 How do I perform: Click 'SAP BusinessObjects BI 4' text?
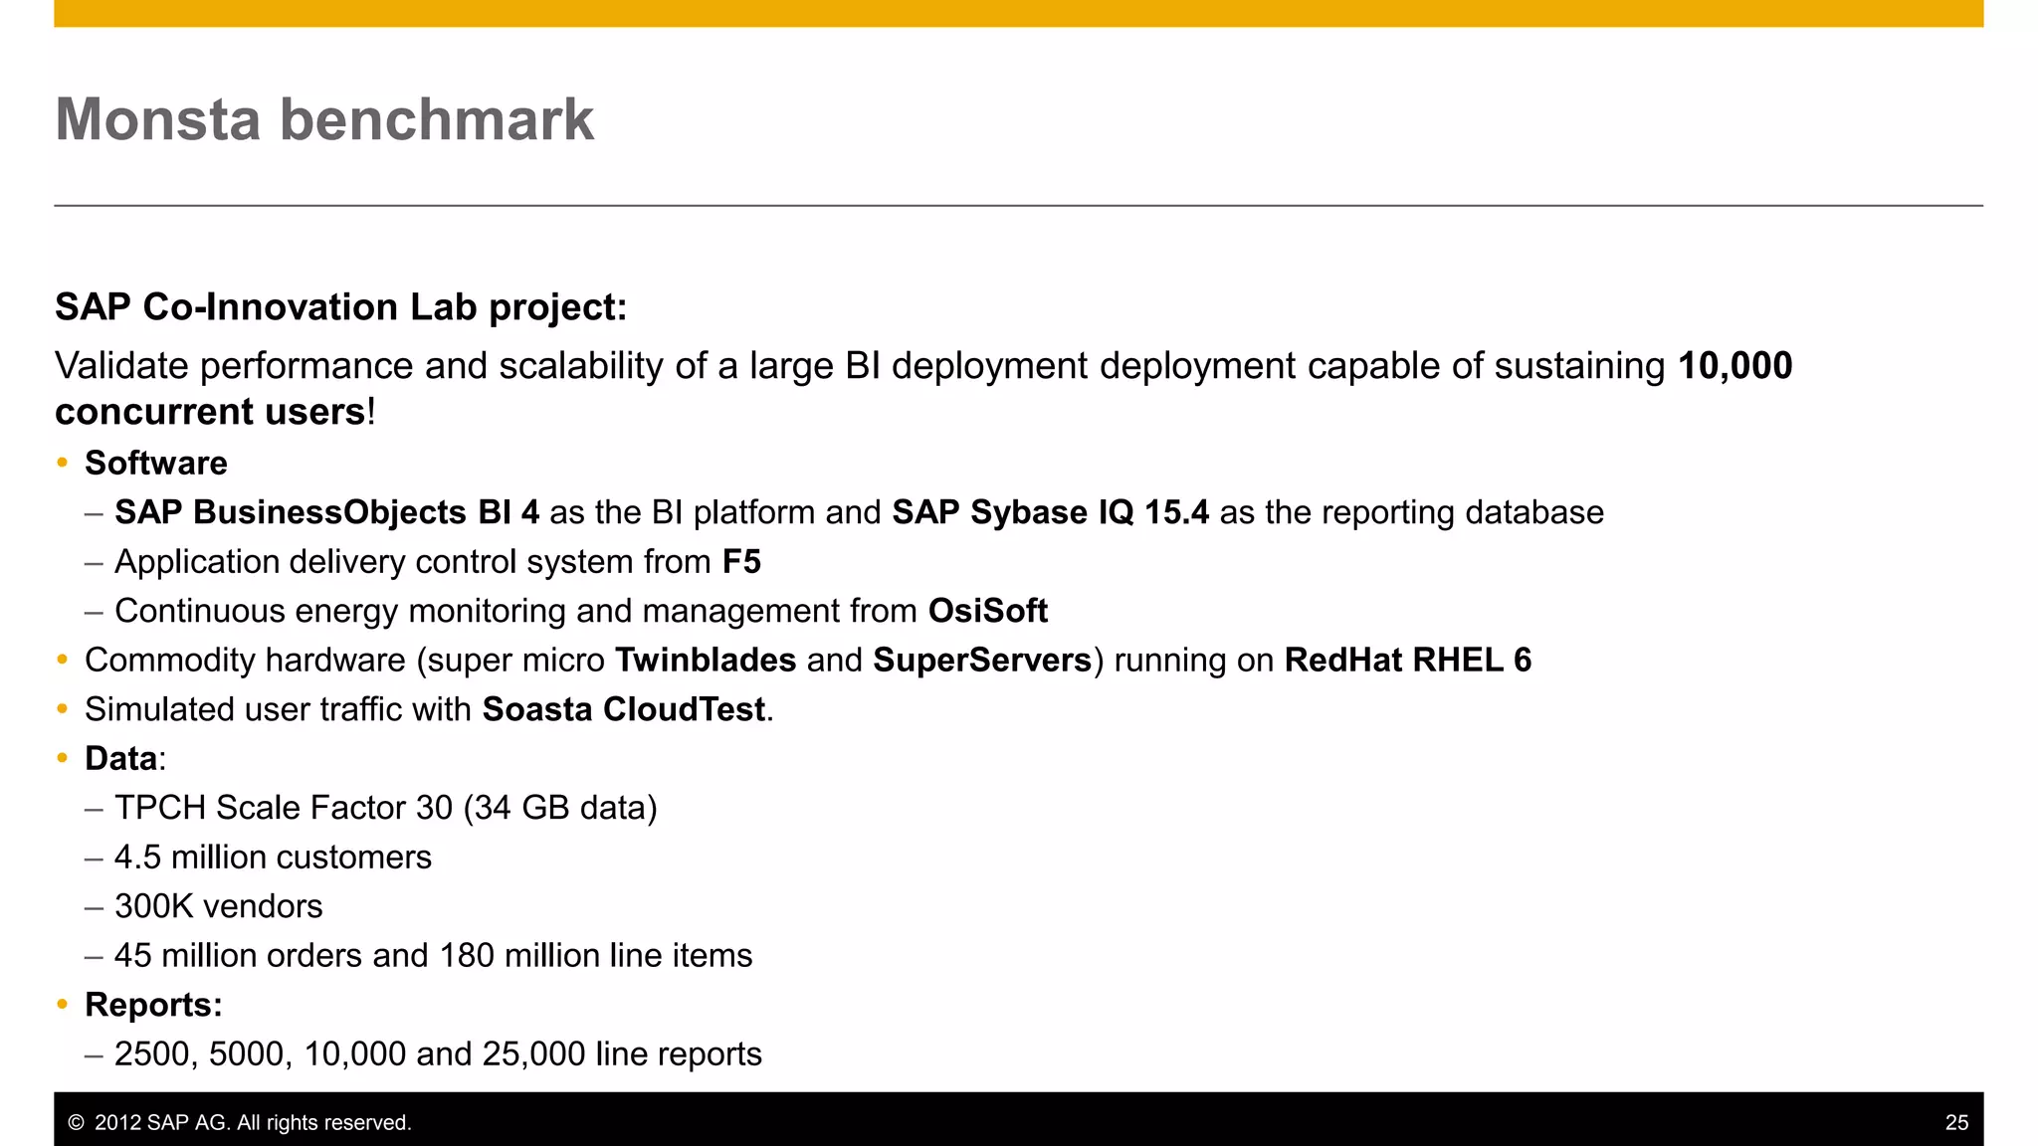pyautogui.click(x=327, y=512)
